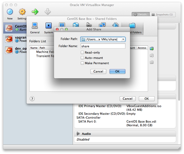
Task: Click the green Start arrow icon
Action: (35, 12)
